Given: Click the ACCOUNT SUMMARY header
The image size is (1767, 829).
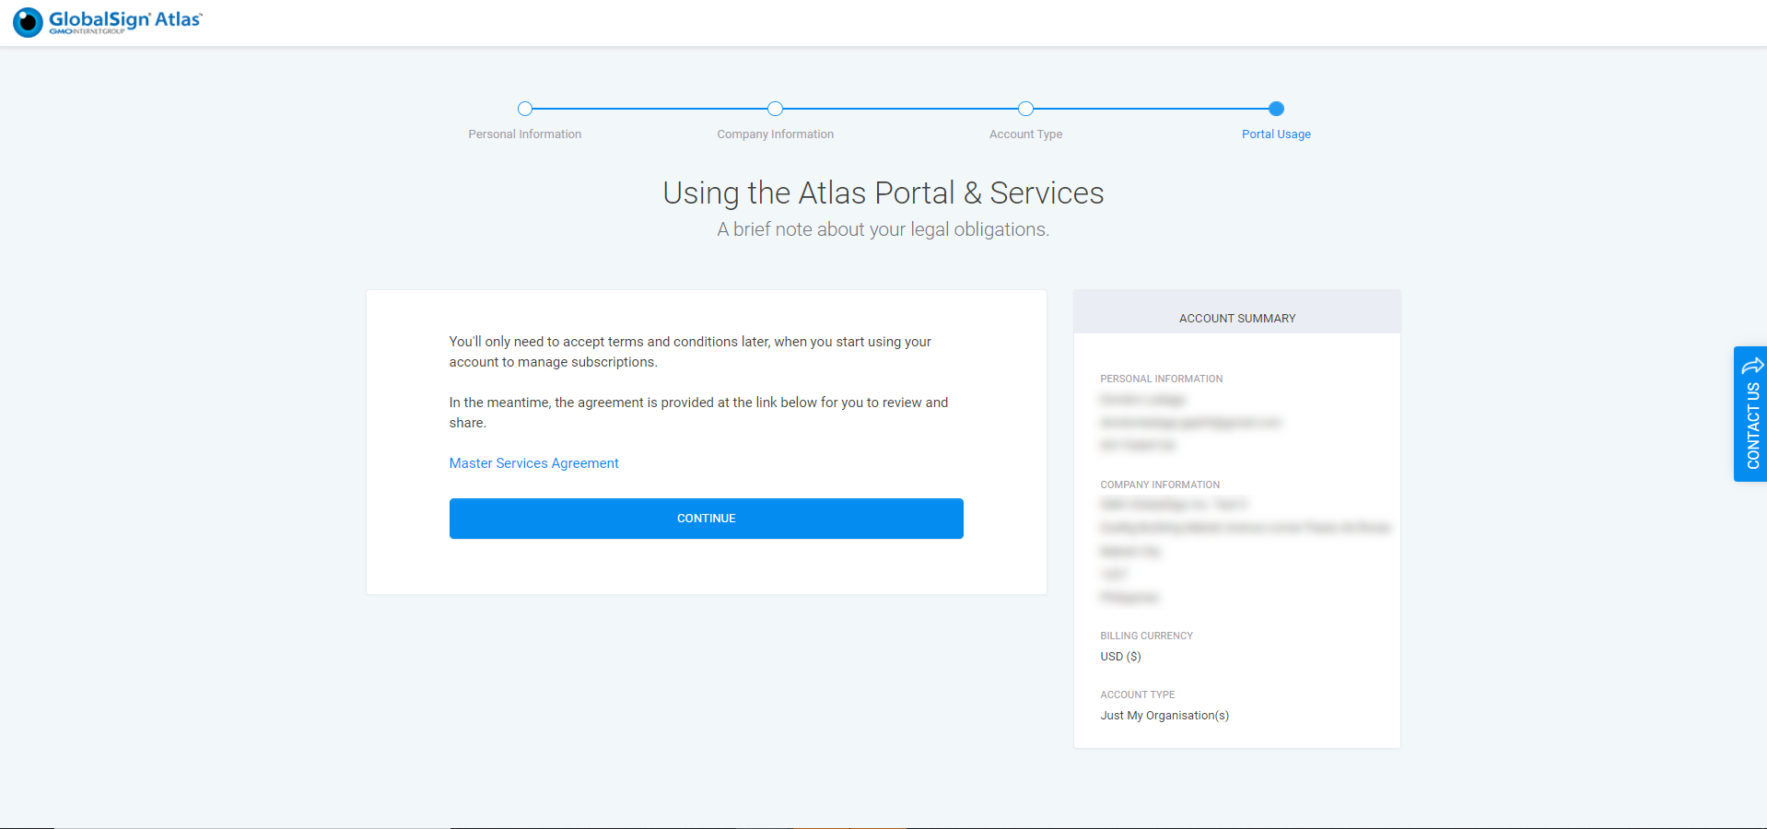Looking at the screenshot, I should 1236,319.
